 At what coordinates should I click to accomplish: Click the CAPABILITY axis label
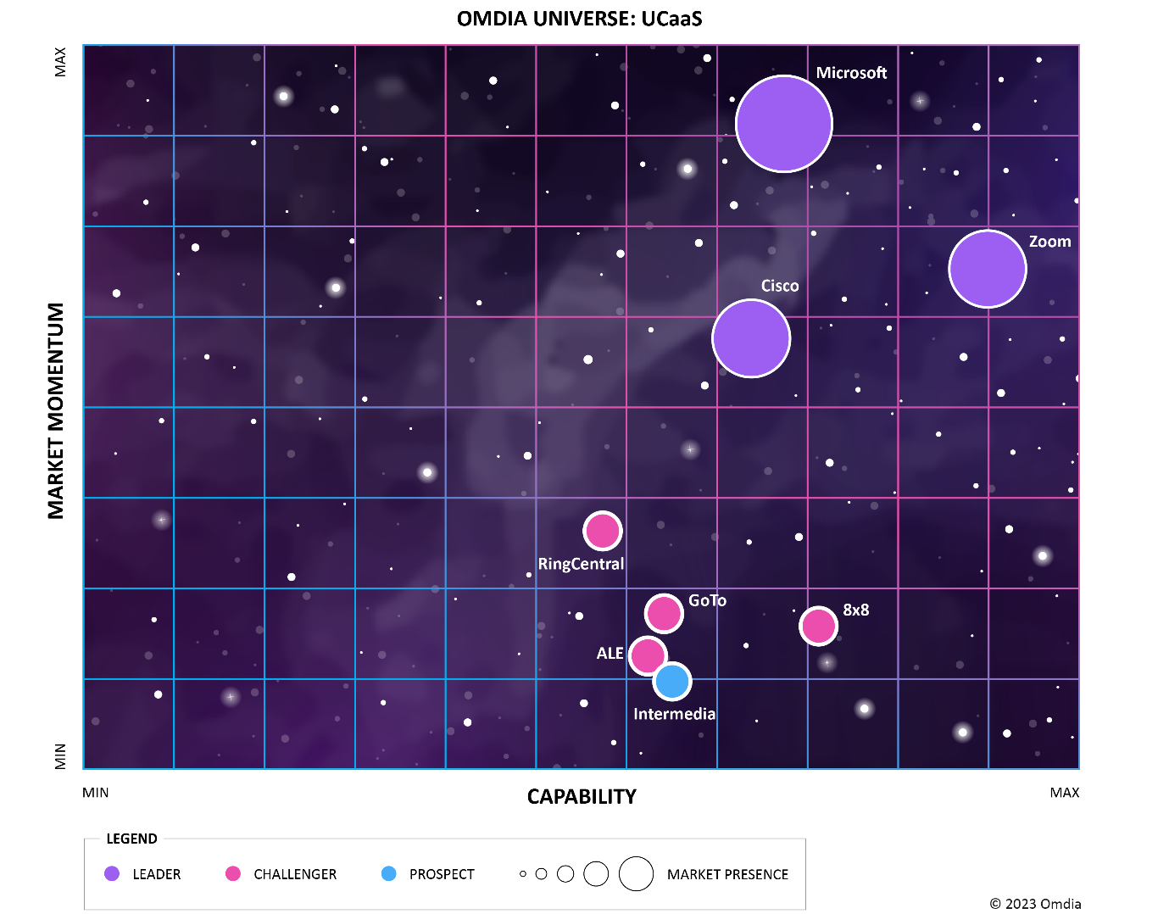(582, 797)
